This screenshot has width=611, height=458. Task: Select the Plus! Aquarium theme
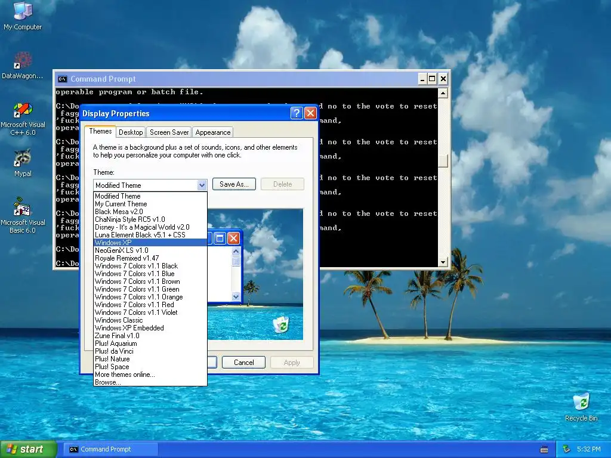coord(150,343)
